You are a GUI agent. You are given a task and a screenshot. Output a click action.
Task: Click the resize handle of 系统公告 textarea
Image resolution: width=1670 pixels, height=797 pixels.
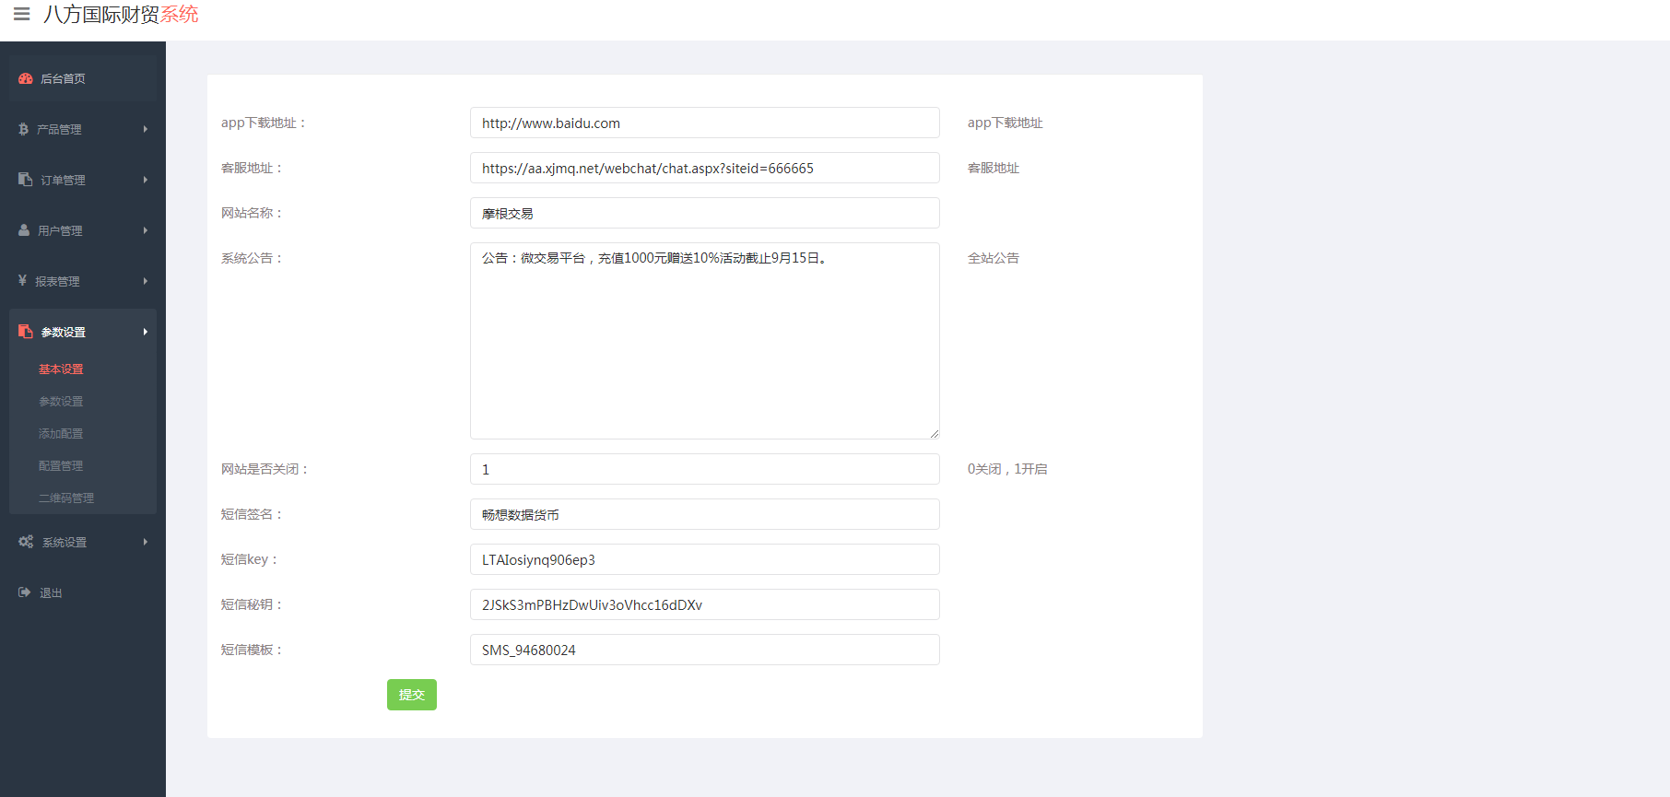(x=934, y=433)
